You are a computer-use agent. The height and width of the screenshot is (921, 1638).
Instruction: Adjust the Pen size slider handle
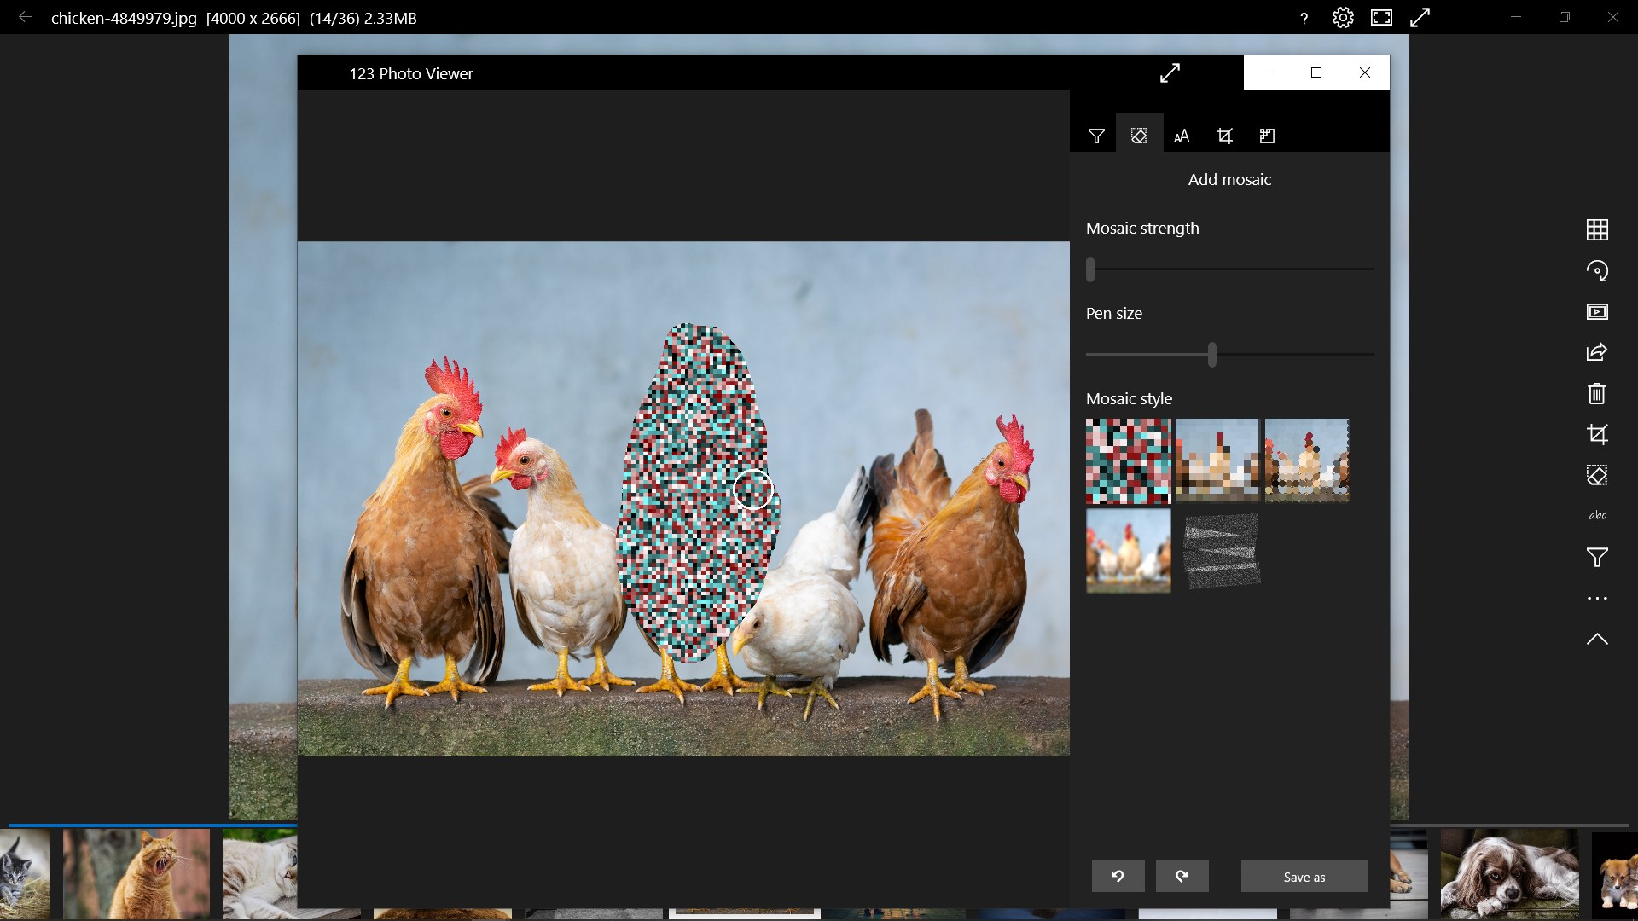pos(1211,354)
